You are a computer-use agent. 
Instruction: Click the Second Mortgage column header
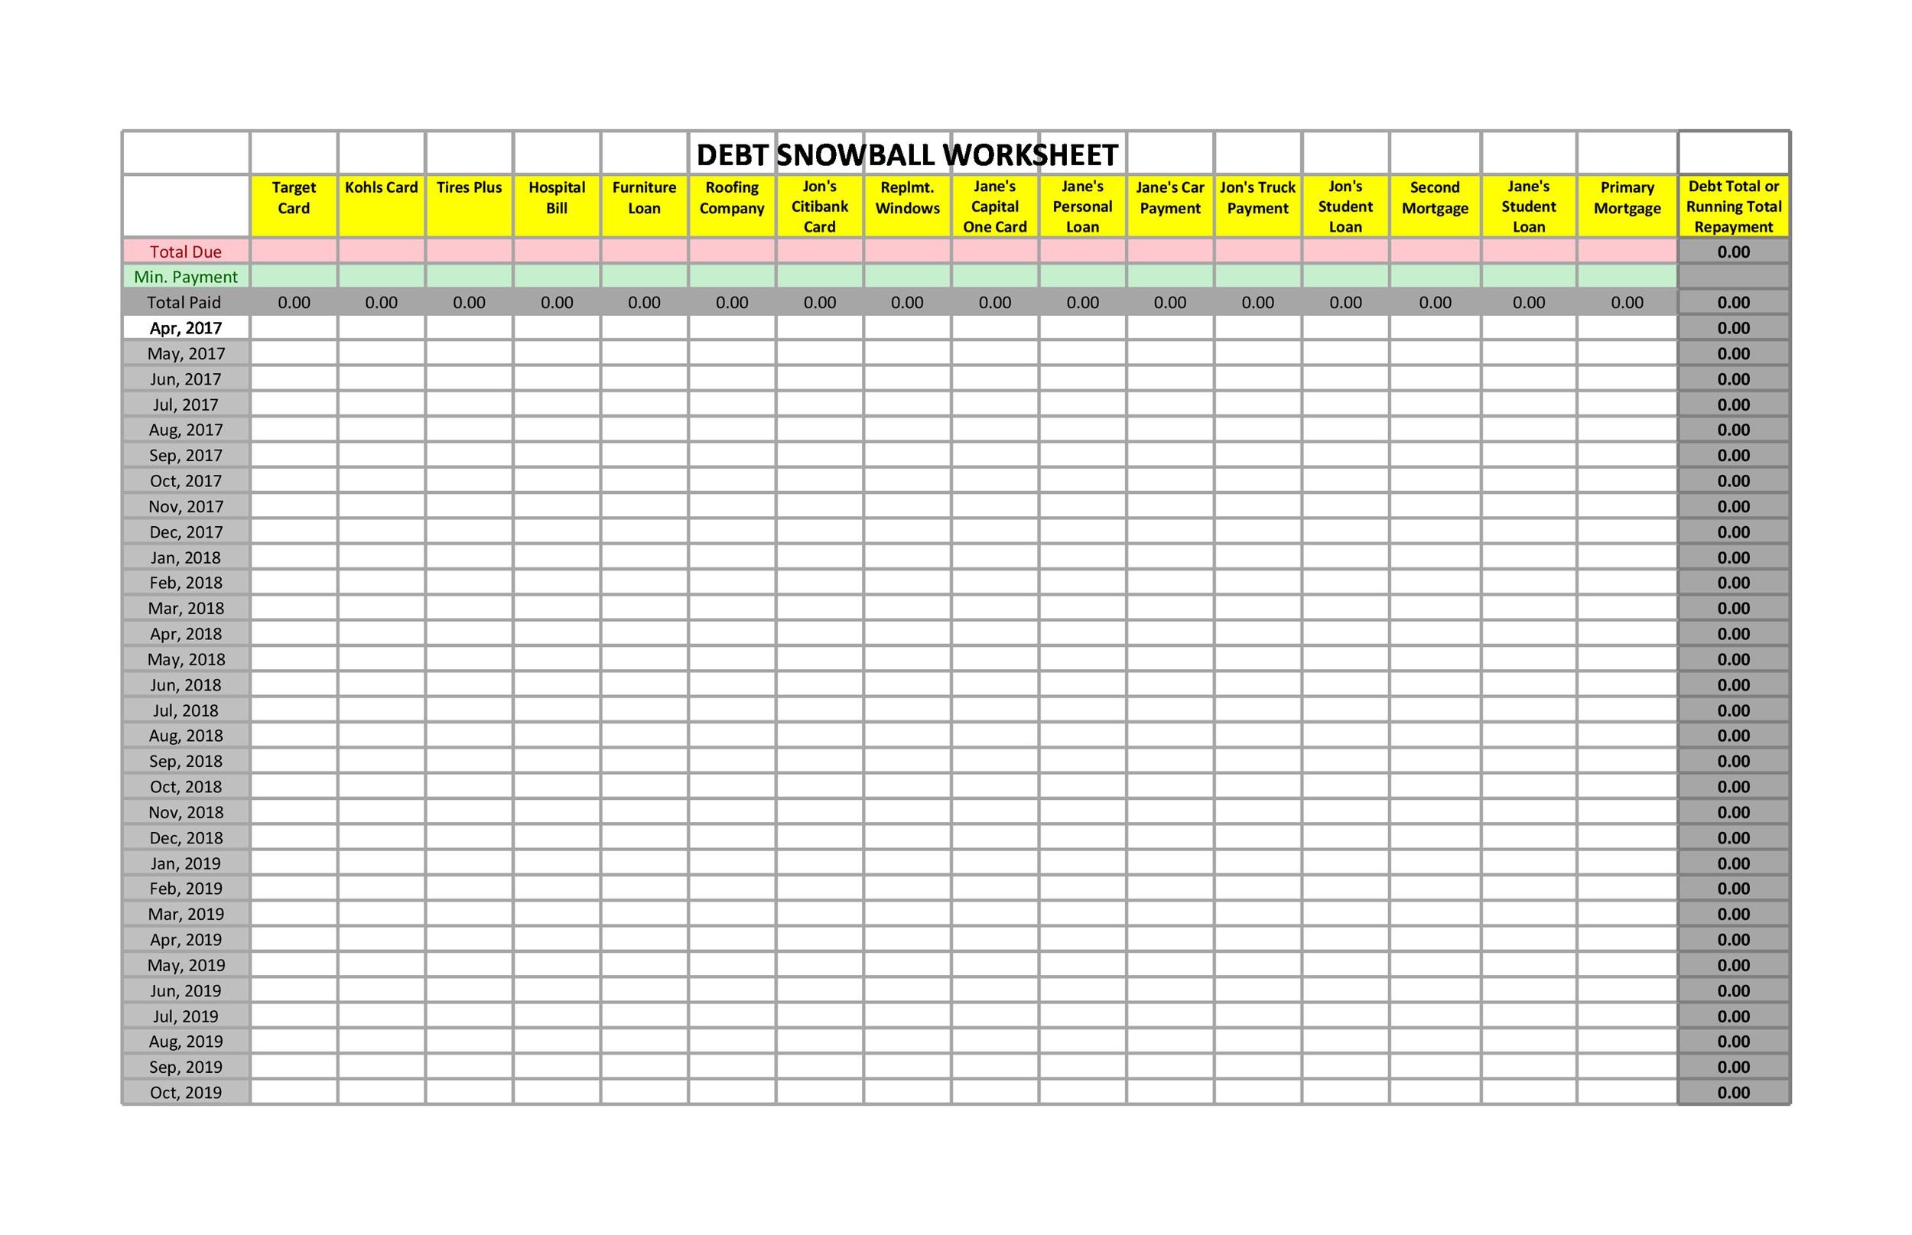coord(1437,205)
